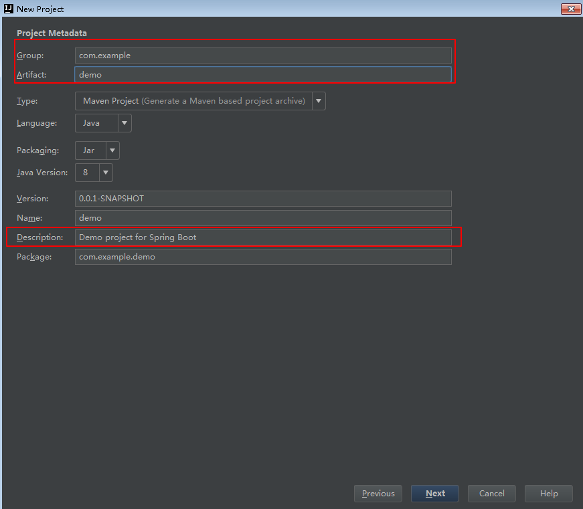Expand the Java Version dropdown arrow

click(106, 173)
